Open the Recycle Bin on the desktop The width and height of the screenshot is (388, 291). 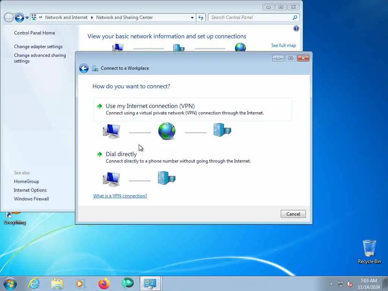369,252
